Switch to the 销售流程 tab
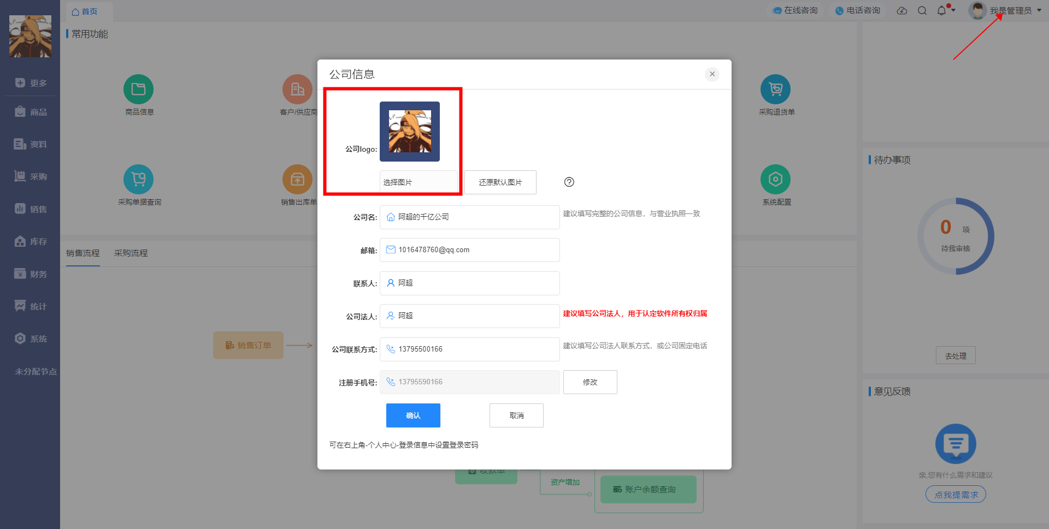Image resolution: width=1049 pixels, height=529 pixels. point(83,253)
